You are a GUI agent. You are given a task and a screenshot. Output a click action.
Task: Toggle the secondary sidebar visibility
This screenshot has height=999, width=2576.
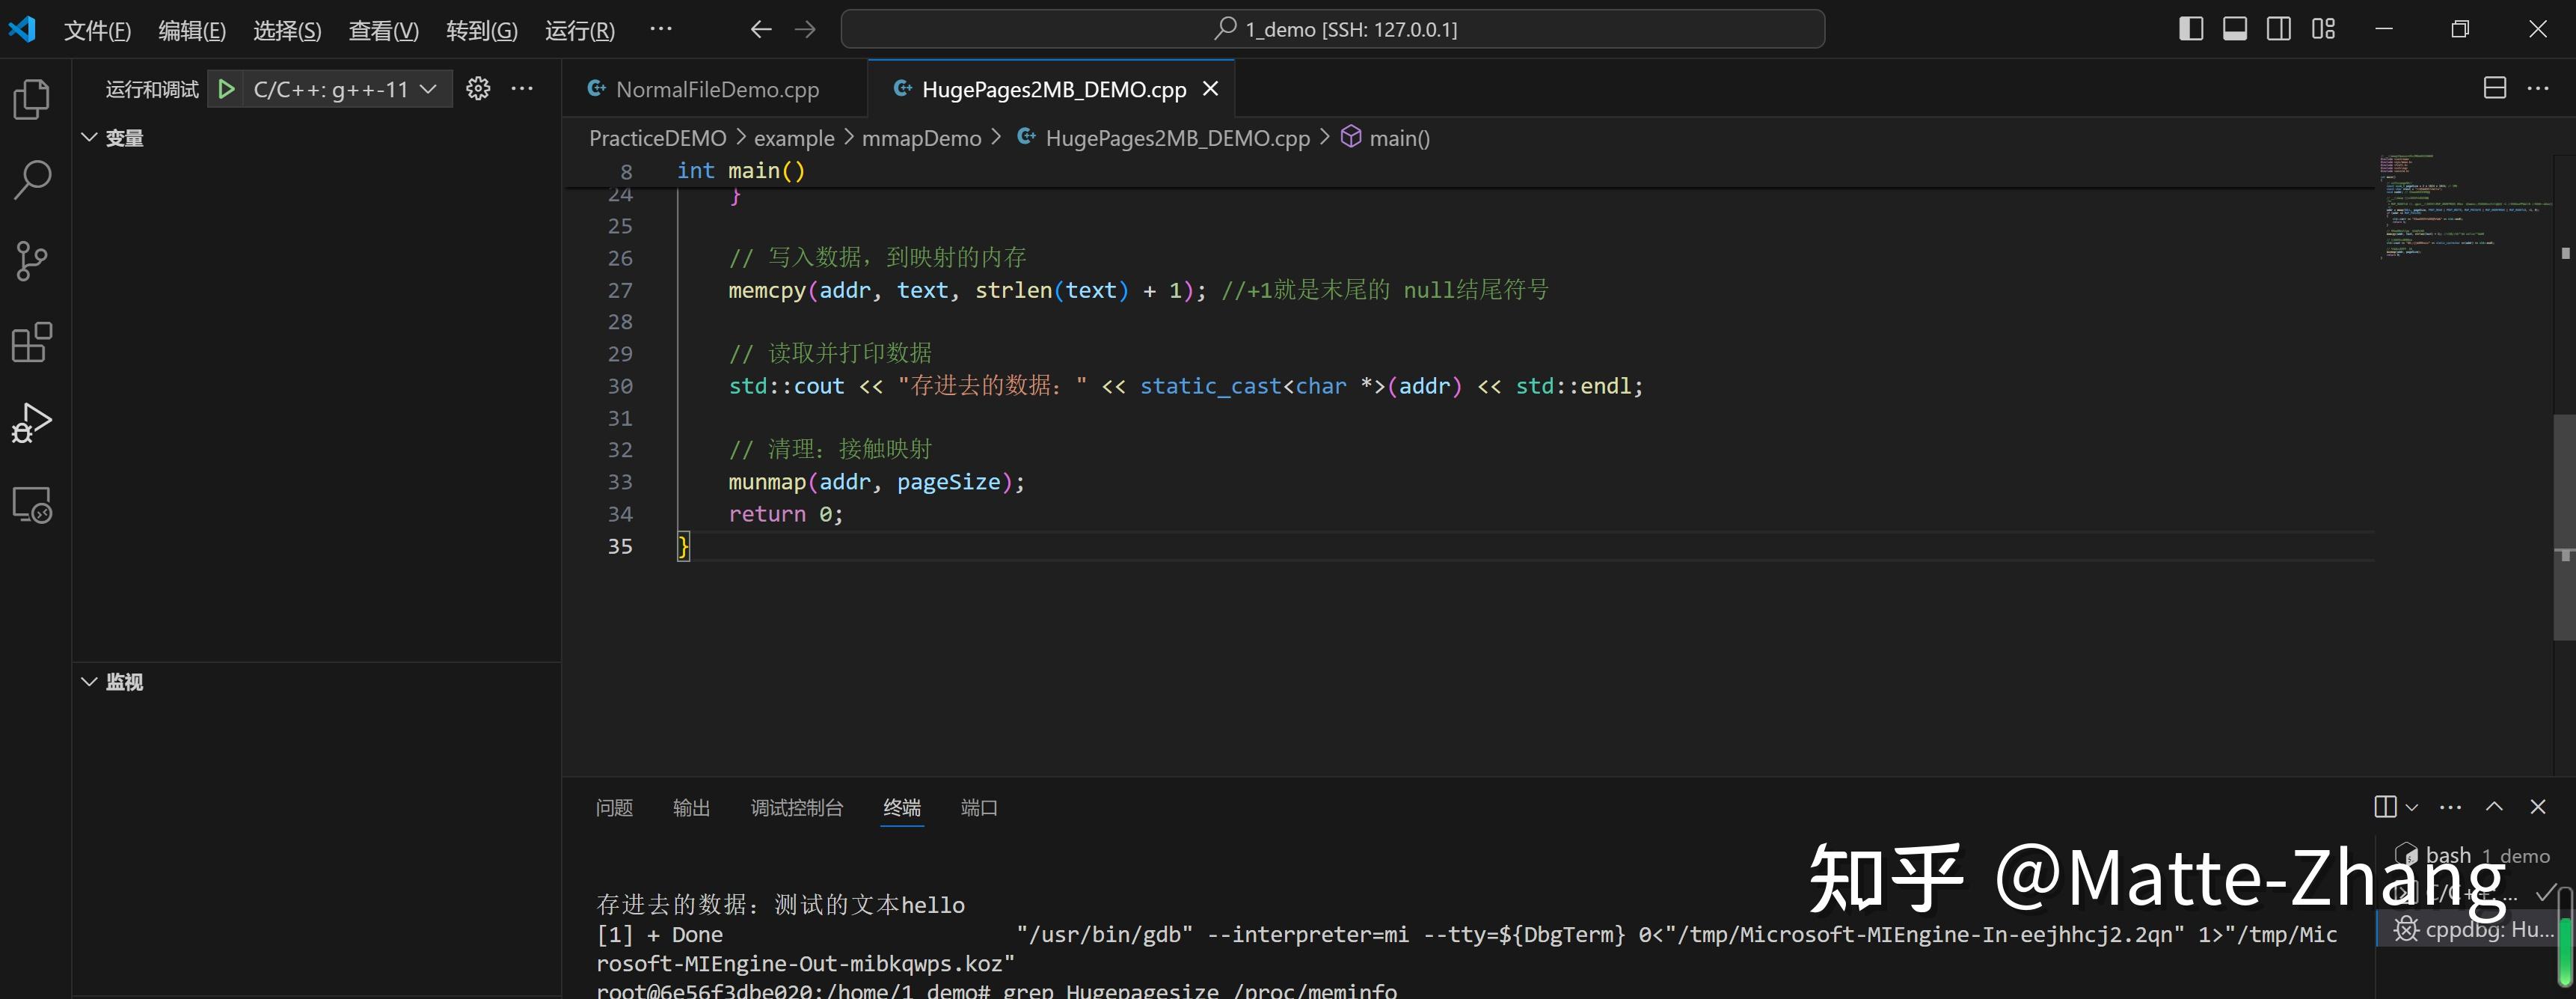pos(2279,28)
